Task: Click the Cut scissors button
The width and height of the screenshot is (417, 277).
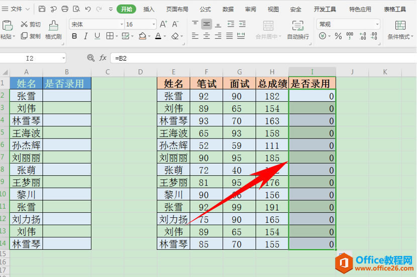Action: (x=31, y=24)
